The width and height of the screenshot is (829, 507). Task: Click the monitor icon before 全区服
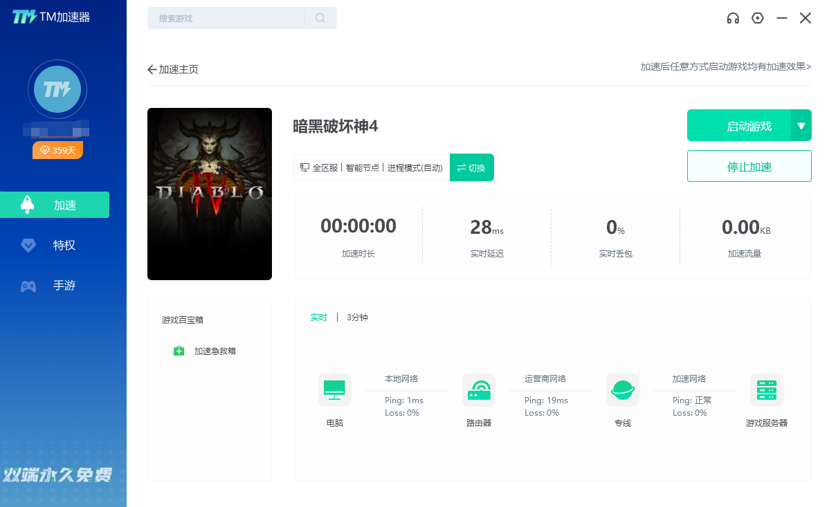click(304, 167)
